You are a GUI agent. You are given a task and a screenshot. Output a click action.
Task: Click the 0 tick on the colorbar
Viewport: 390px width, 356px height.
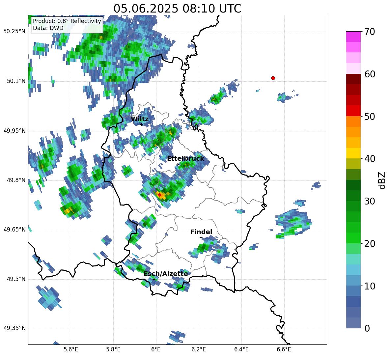[367, 328]
